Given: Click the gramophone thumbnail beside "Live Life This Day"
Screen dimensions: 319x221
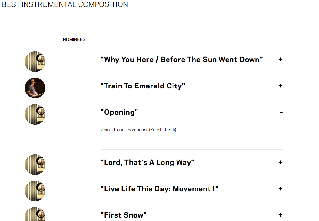Looking at the screenshot, I should click(x=35, y=191).
